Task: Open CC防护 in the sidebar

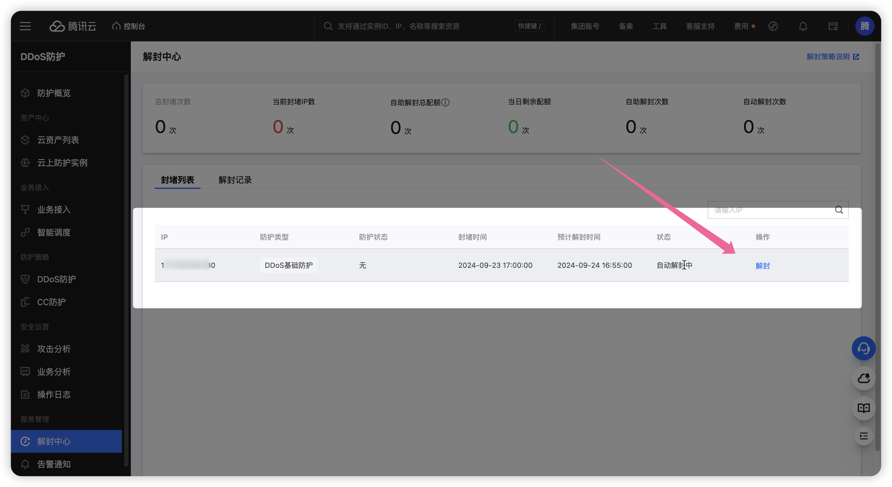Action: pos(67,302)
